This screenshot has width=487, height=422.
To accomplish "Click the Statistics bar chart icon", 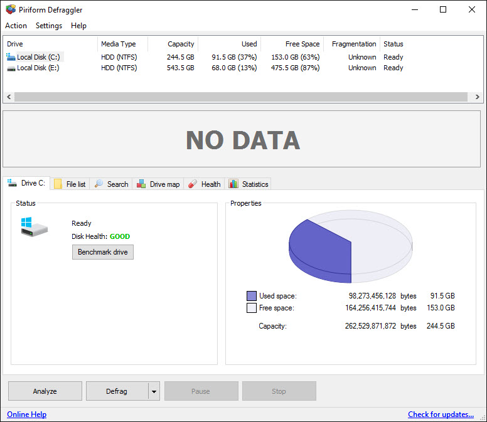I will 233,184.
